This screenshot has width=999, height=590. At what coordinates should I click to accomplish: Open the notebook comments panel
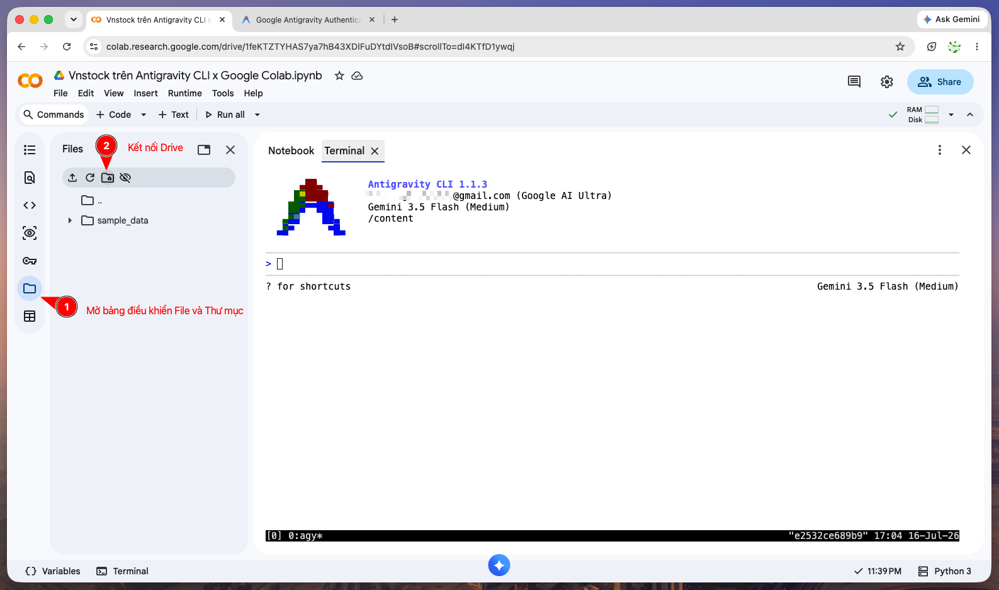coord(854,82)
